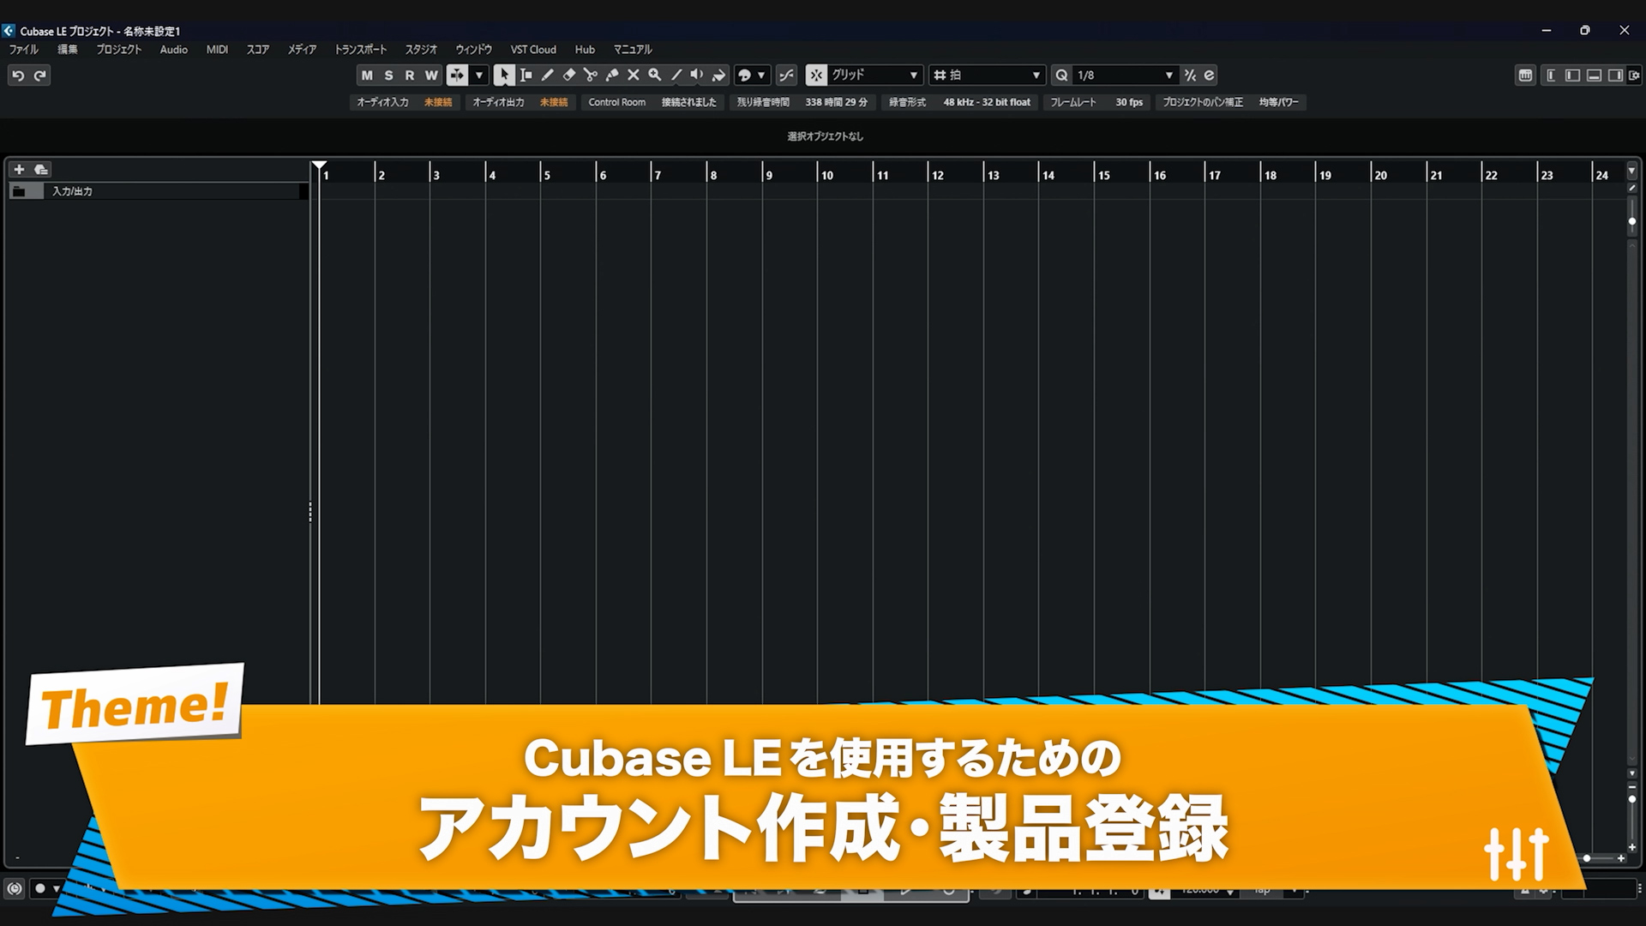The height and width of the screenshot is (926, 1646).
Task: Open the プロジェクト menu
Action: pos(119,50)
